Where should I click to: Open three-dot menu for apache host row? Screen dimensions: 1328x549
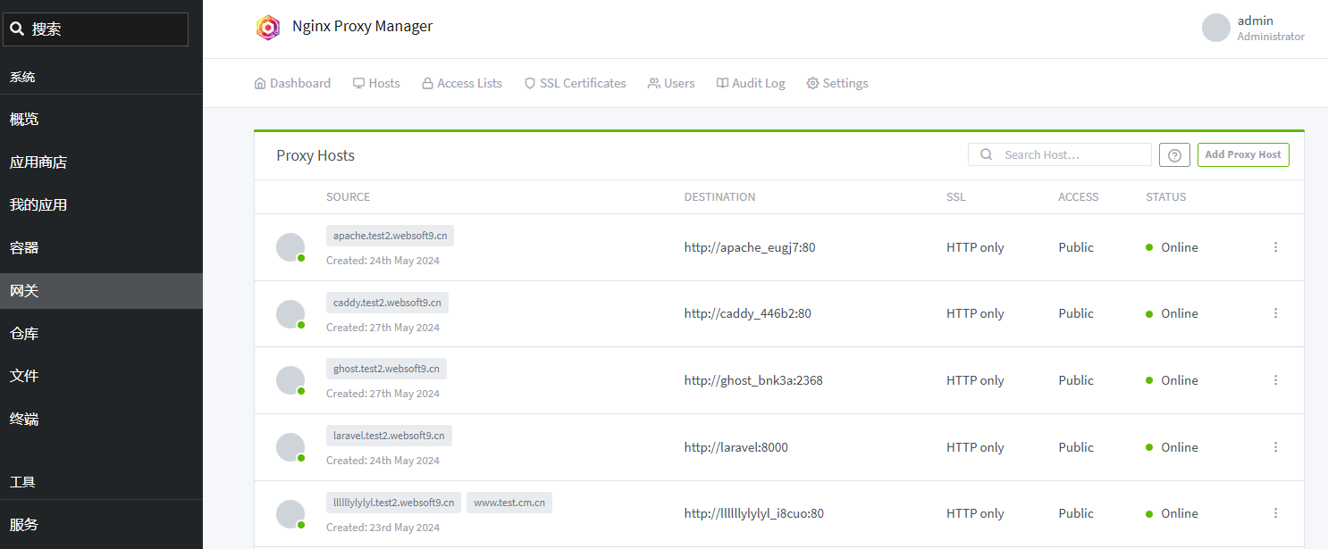[1275, 247]
